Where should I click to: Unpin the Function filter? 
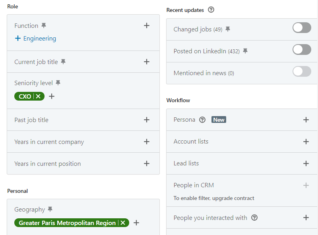tap(44, 25)
